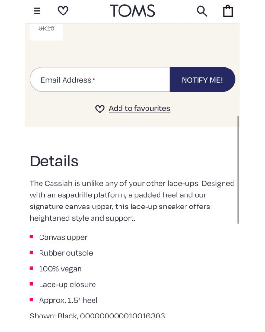Click the TOMS logo to go home
This screenshot has height=332, width=265.
pos(132,11)
